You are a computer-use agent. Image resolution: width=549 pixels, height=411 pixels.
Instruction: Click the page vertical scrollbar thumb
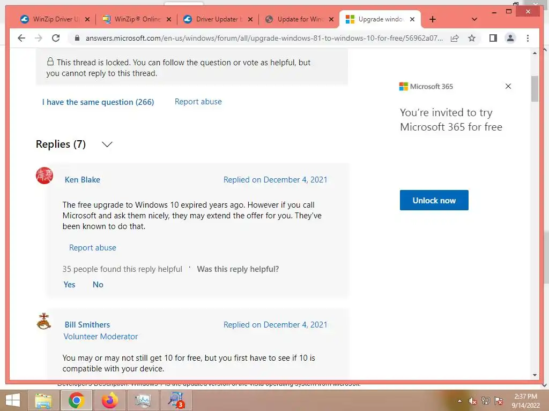535,89
